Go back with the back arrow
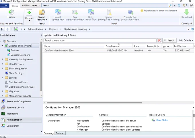This screenshot has height=138, width=195. point(2,29)
